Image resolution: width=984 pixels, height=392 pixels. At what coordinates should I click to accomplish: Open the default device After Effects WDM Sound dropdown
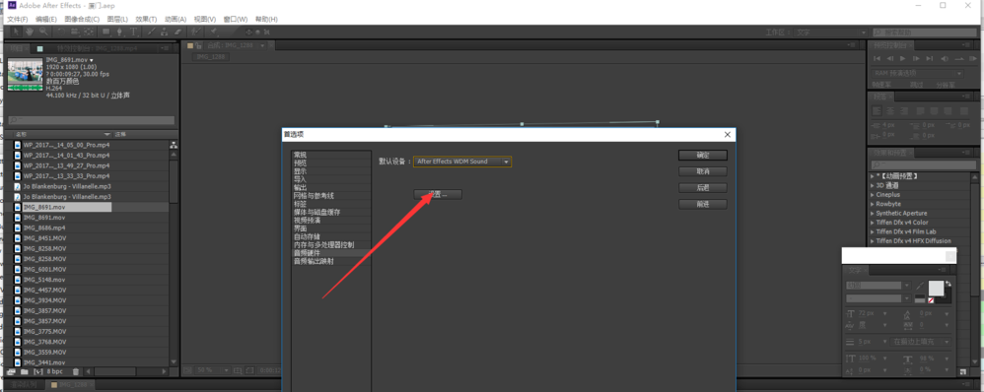pos(461,162)
